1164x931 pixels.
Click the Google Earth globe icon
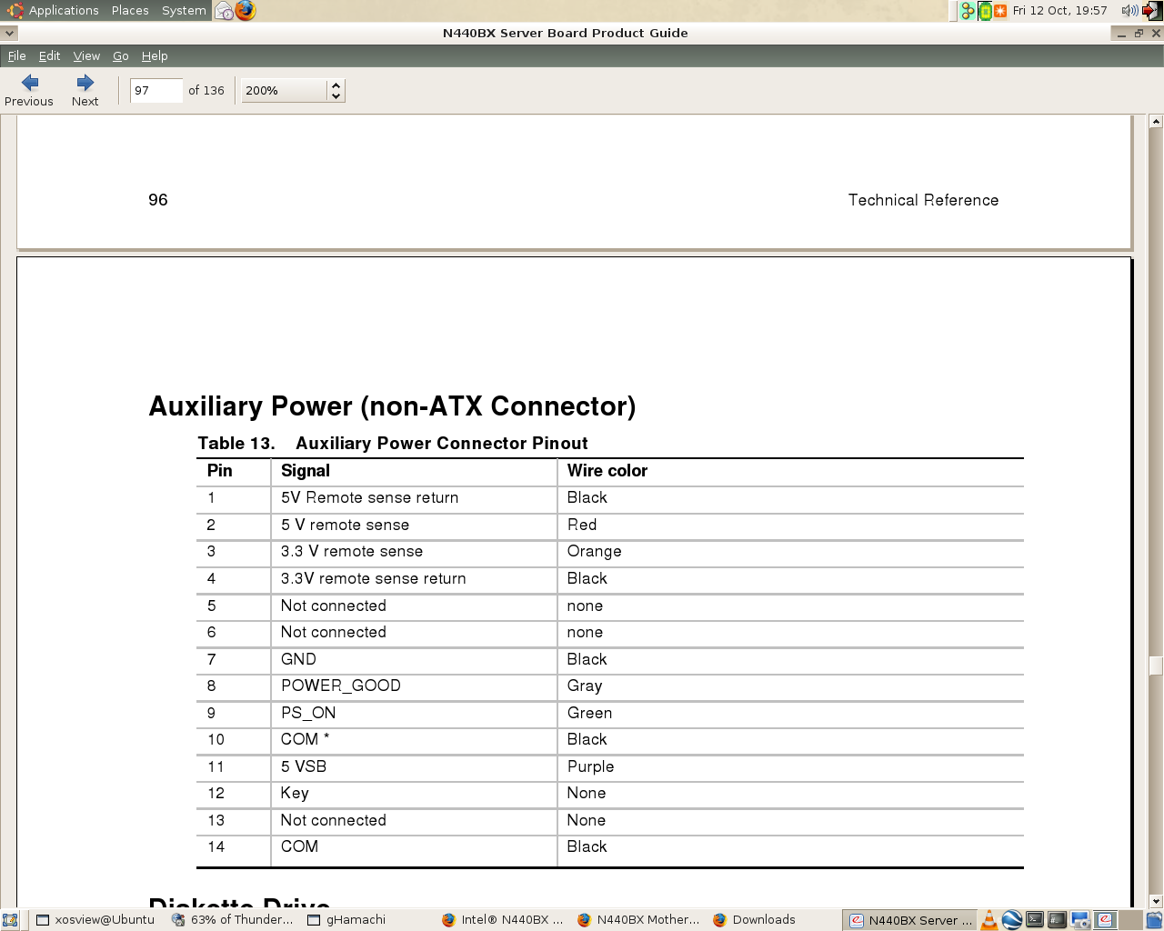(1012, 920)
